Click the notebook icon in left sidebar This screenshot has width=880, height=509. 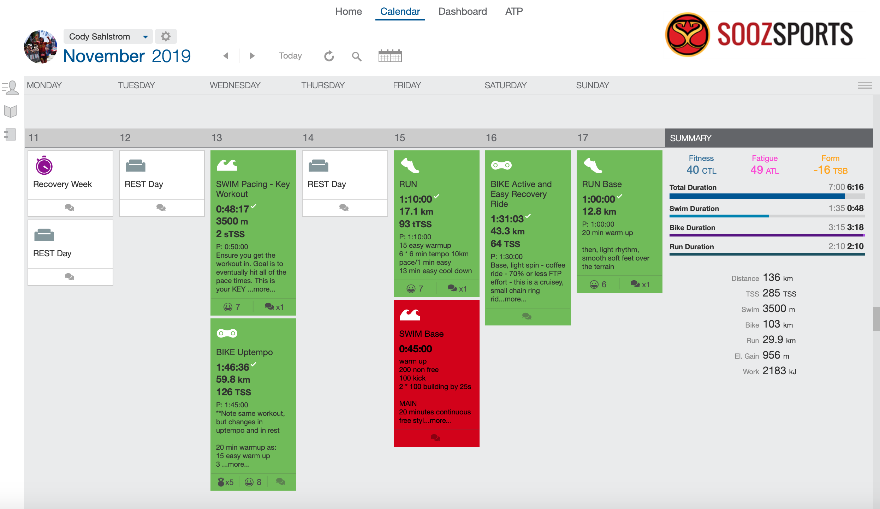(10, 134)
